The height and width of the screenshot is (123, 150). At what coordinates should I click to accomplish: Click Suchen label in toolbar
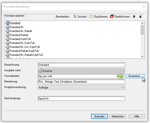[x=82, y=17]
